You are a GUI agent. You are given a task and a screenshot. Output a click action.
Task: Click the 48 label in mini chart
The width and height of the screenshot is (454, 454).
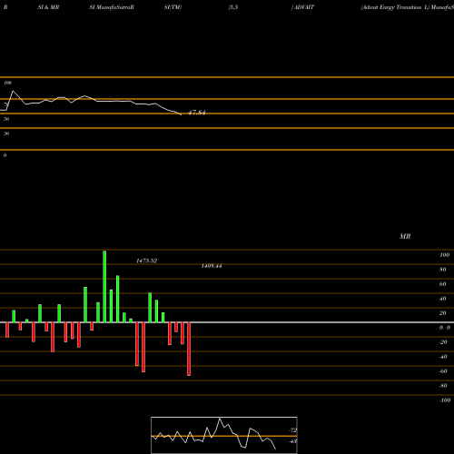coord(292,441)
